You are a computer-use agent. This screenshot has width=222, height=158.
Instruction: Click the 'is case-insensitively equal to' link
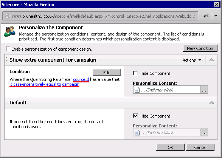tap(35, 84)
